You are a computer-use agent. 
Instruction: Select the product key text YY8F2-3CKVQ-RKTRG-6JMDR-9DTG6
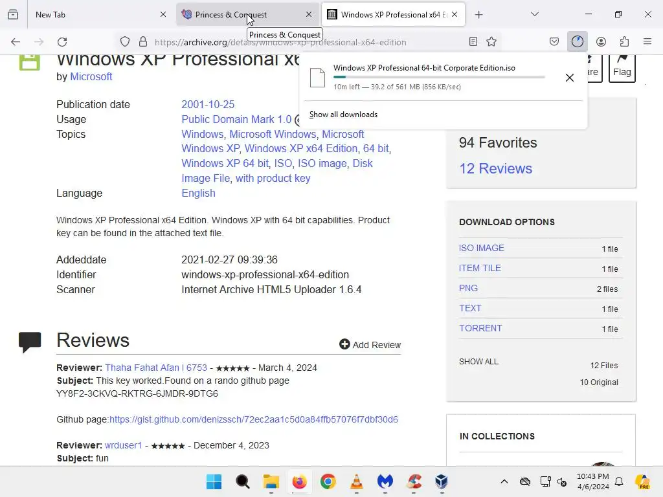click(137, 394)
